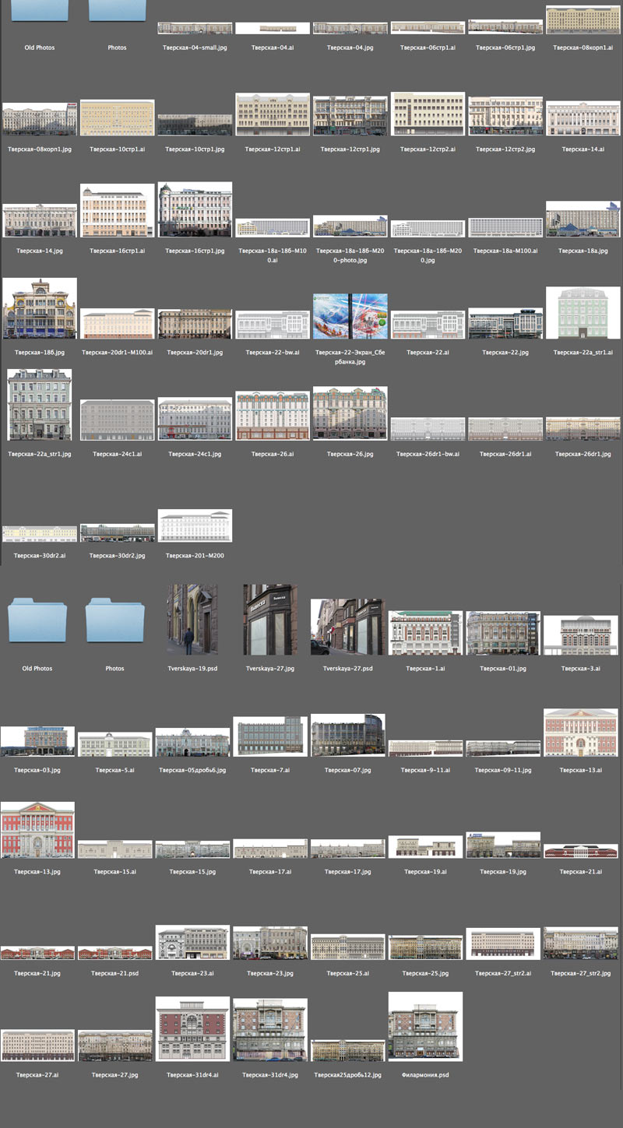Click the Tverskaya-27.psd file thumbnail
623x1128 pixels.
[347, 627]
